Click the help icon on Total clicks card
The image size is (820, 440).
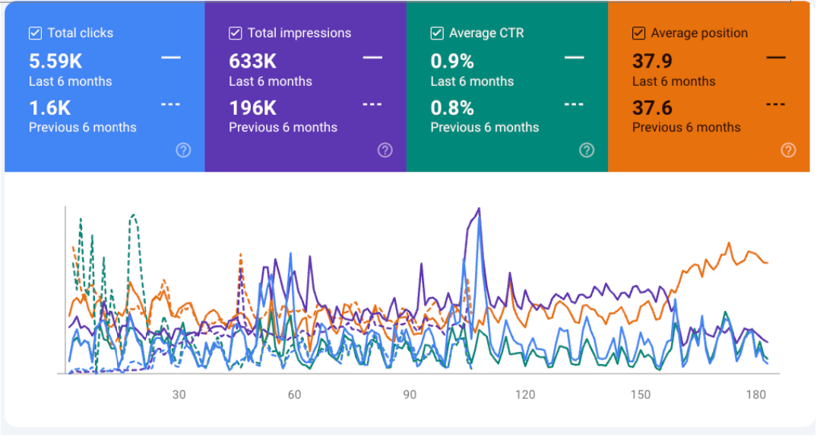pyautogui.click(x=183, y=150)
